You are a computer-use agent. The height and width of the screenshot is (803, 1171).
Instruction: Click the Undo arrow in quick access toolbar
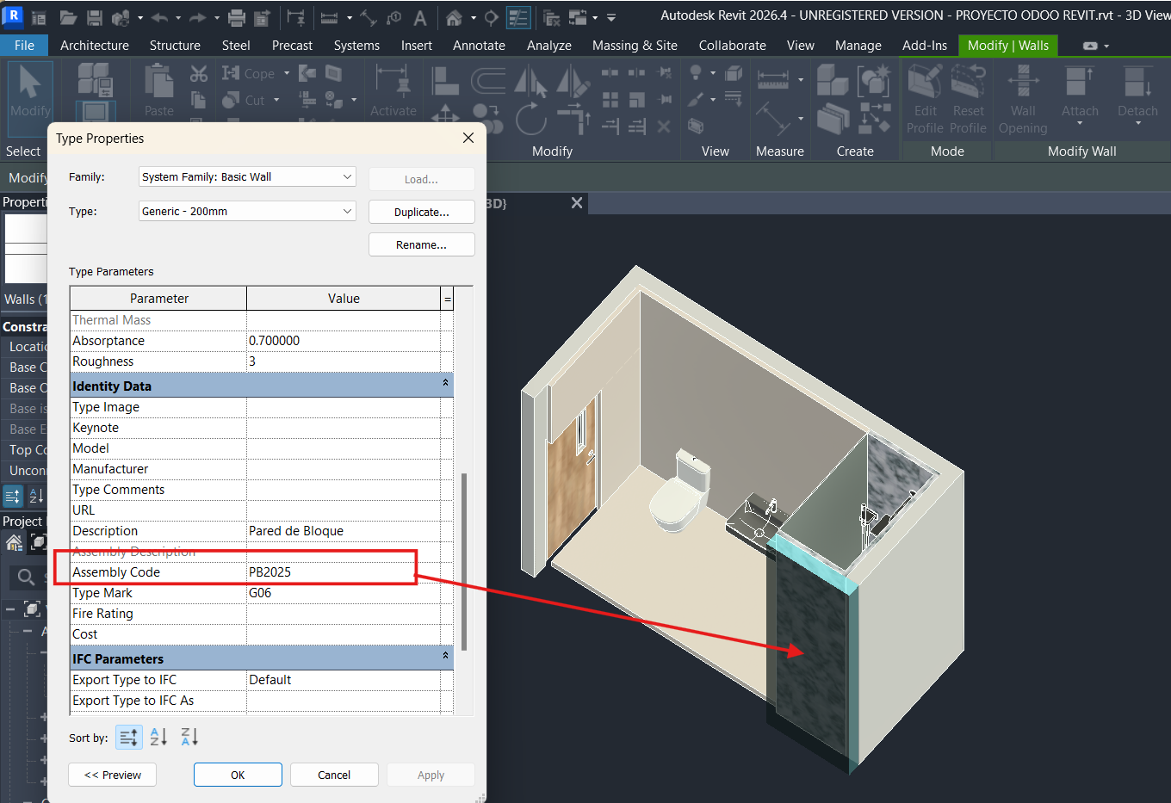coord(160,15)
